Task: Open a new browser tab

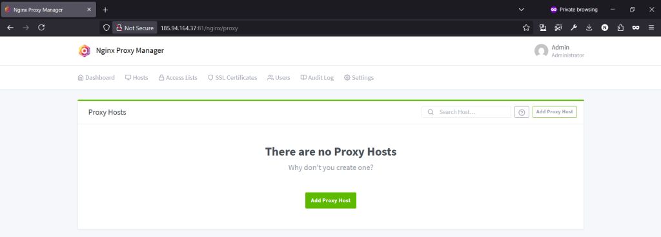Action: (x=105, y=10)
